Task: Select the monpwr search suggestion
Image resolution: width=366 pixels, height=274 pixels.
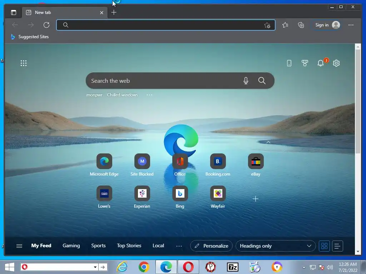Action: click(94, 95)
